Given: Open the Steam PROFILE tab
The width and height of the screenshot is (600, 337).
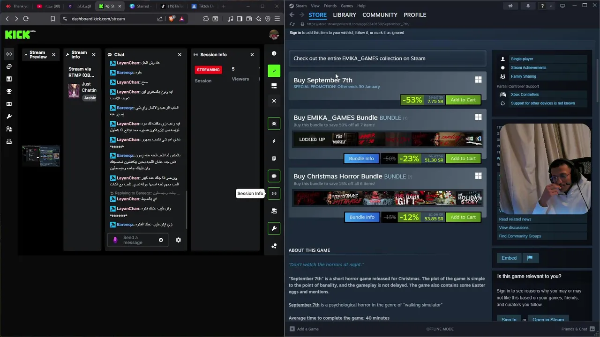Looking at the screenshot, I should tap(415, 15).
